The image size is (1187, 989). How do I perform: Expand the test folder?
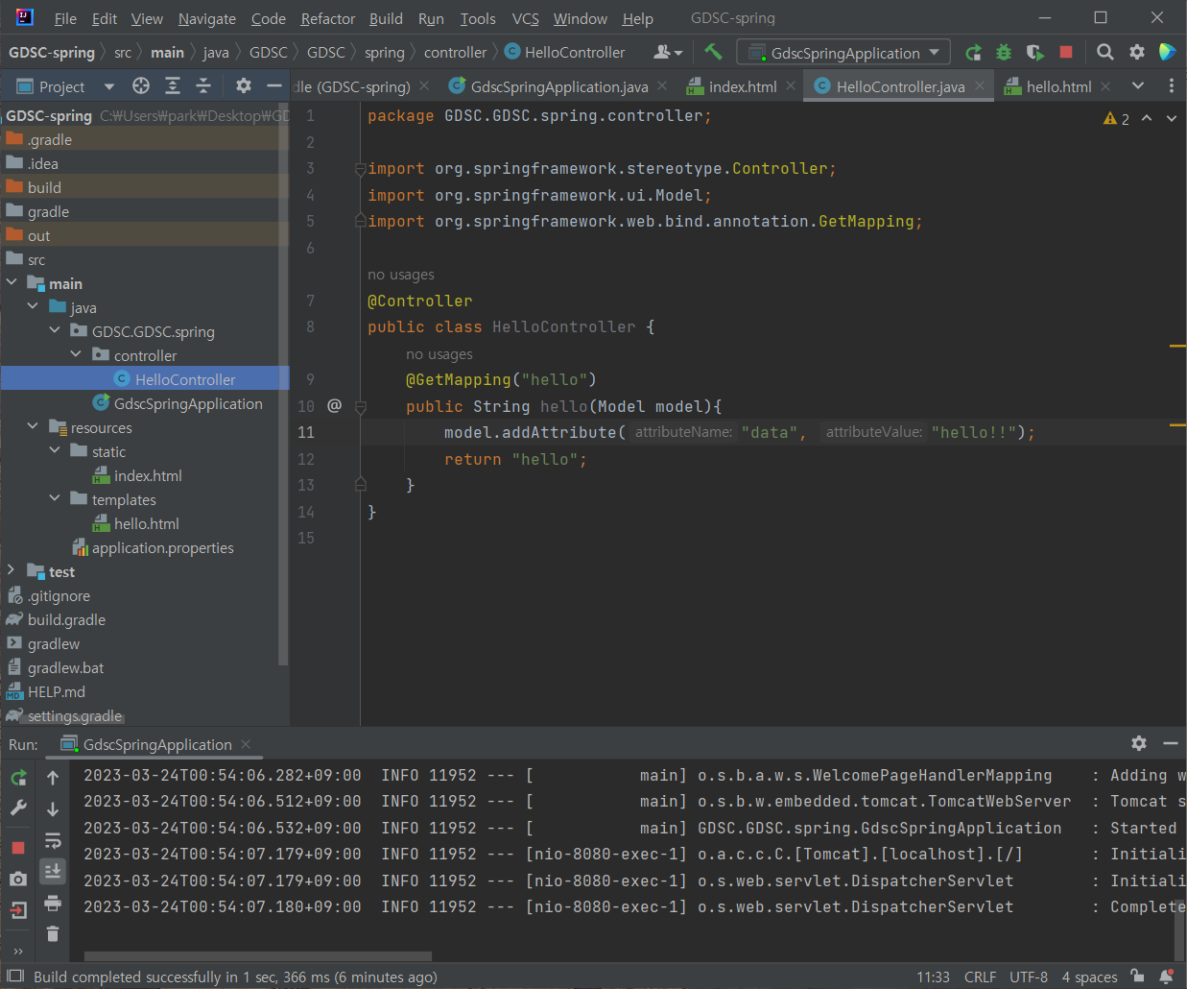[x=12, y=571]
